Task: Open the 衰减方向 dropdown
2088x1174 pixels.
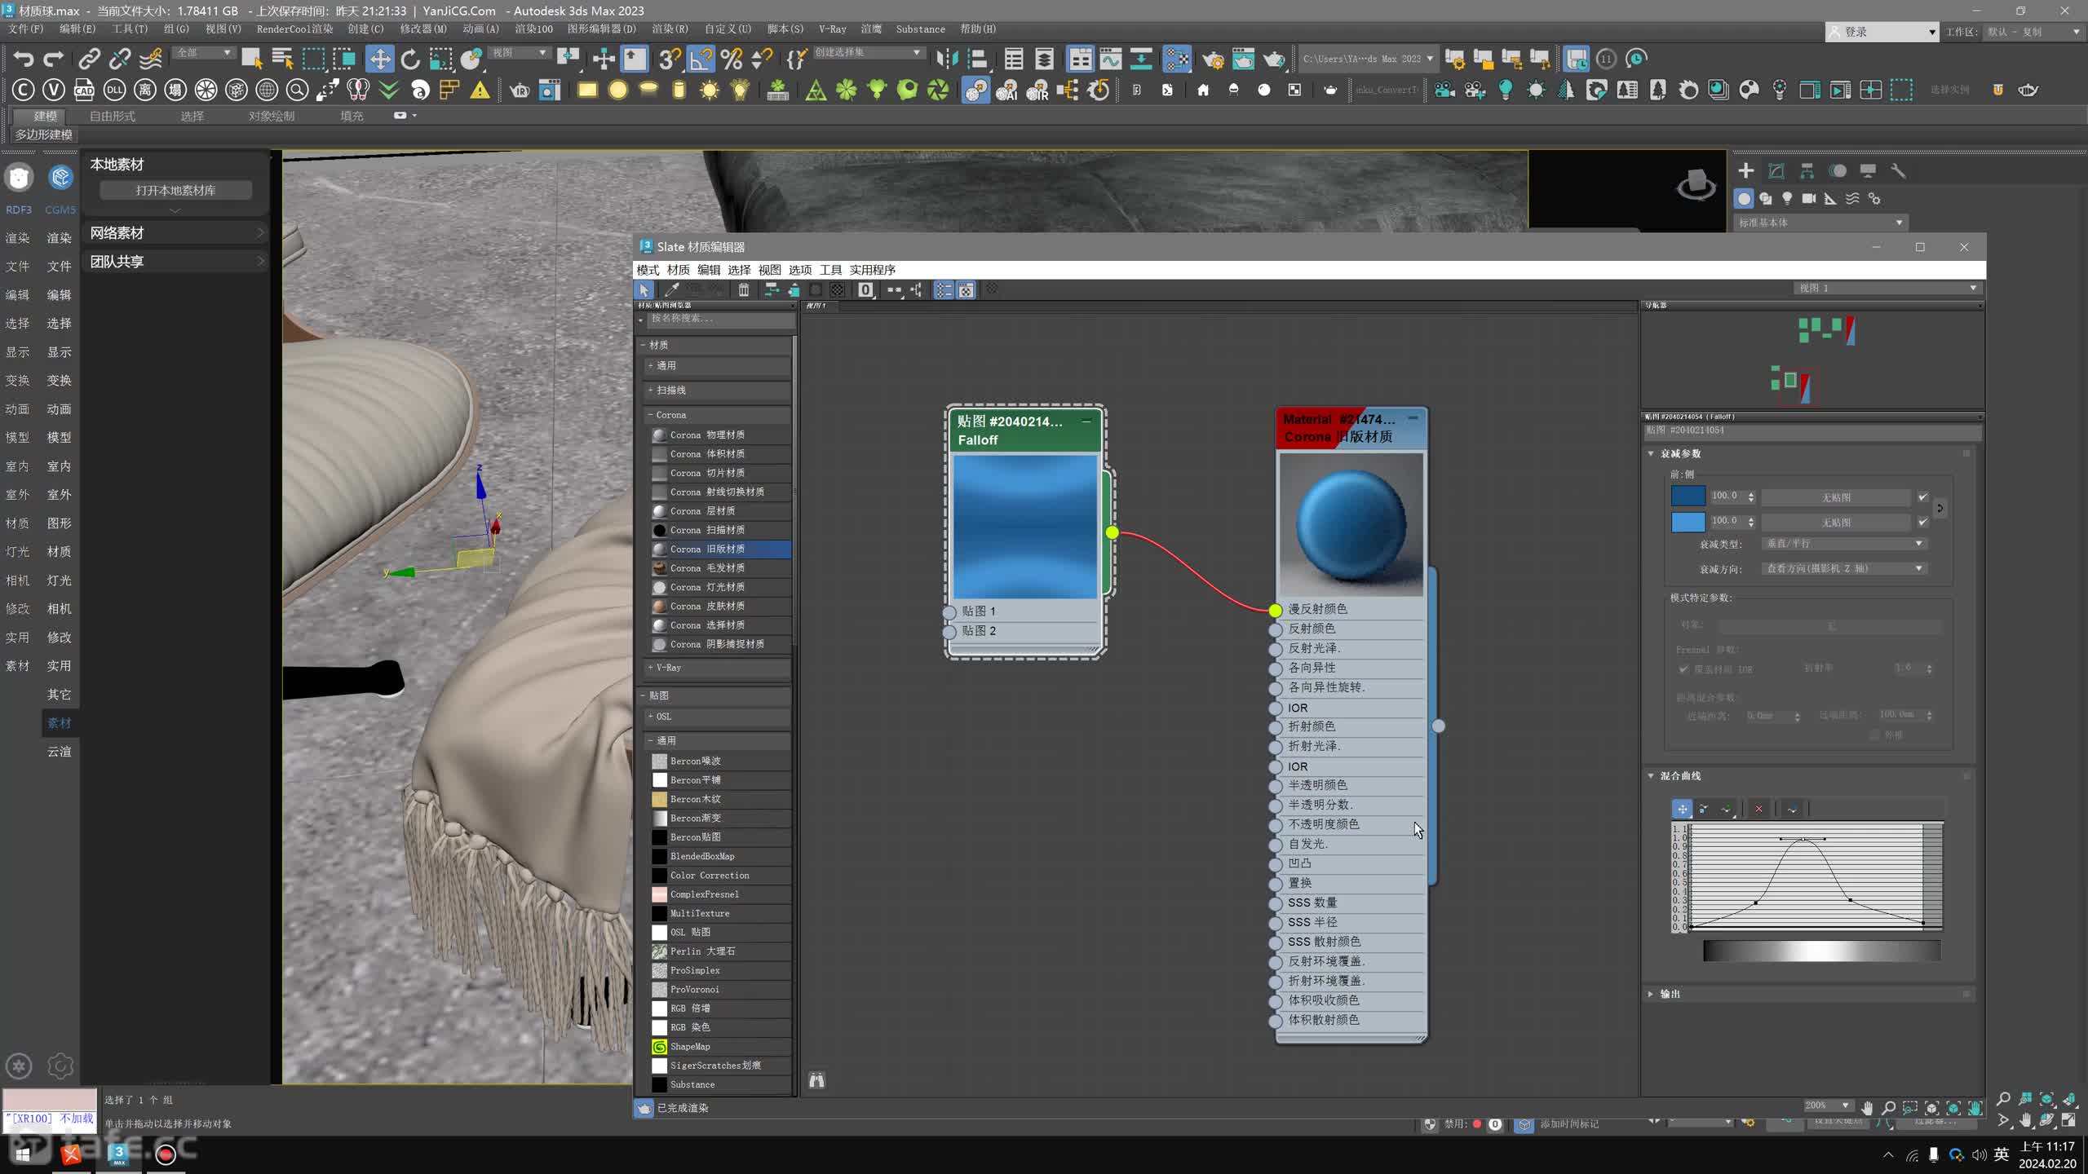Action: pos(1844,568)
